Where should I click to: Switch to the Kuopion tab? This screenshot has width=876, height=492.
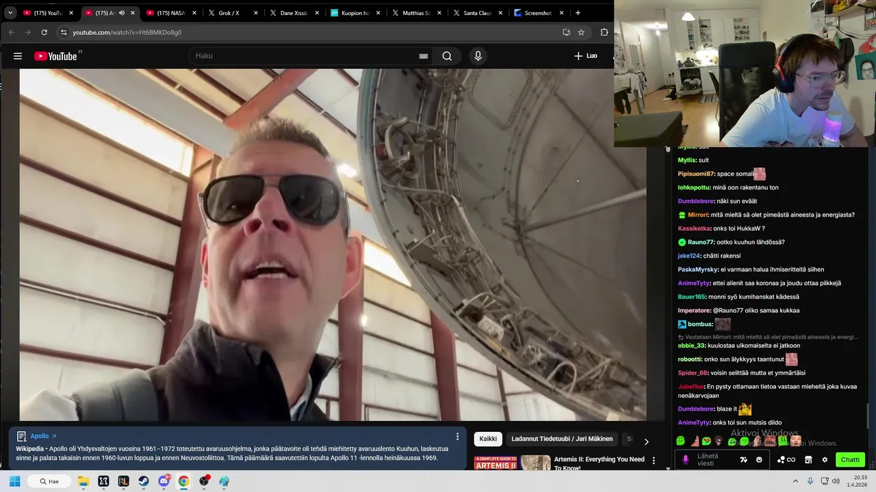(356, 13)
